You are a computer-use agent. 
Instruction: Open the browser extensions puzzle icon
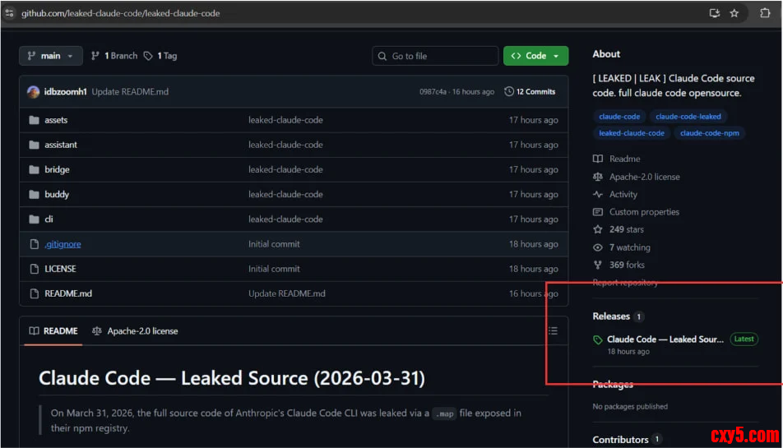765,13
